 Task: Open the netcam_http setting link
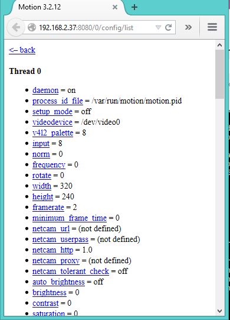[52, 250]
